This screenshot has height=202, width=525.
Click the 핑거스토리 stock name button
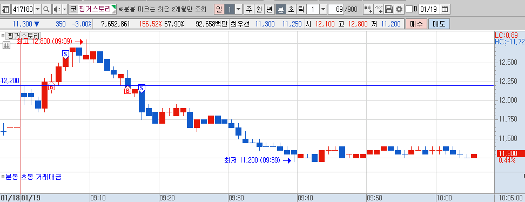[x=93, y=9]
